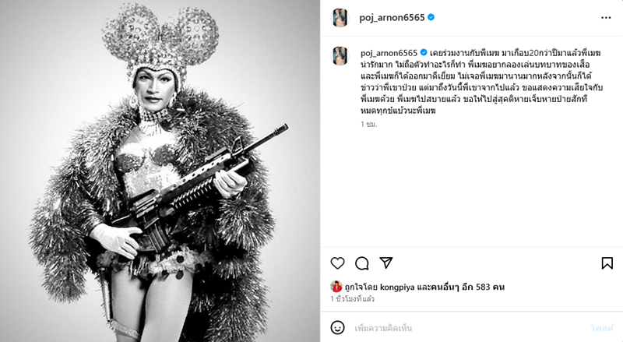Click the '1 ชั่วโมงที่แล้ว' post time
Image resolution: width=623 pixels, height=342 pixels.
353,299
